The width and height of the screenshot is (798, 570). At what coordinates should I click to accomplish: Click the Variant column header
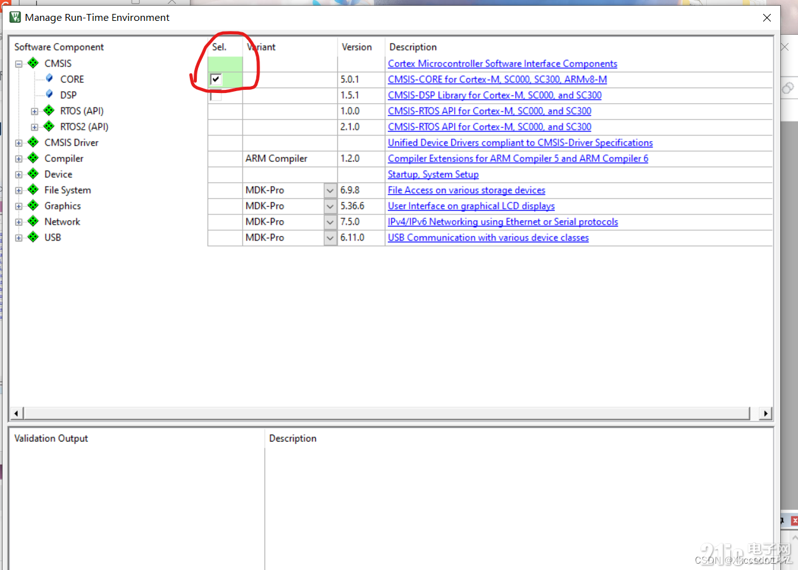tap(261, 47)
